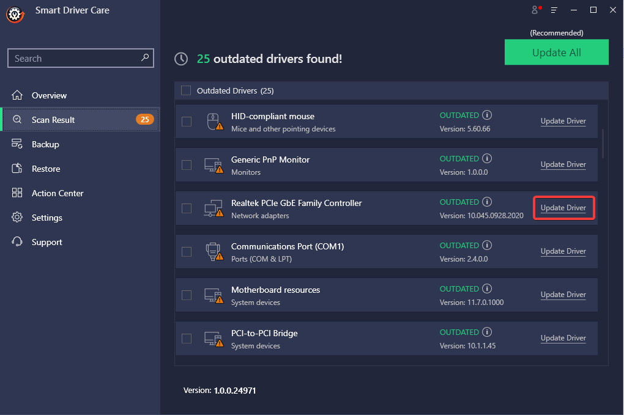The image size is (624, 415).
Task: Click the green Update All button
Action: tap(556, 53)
